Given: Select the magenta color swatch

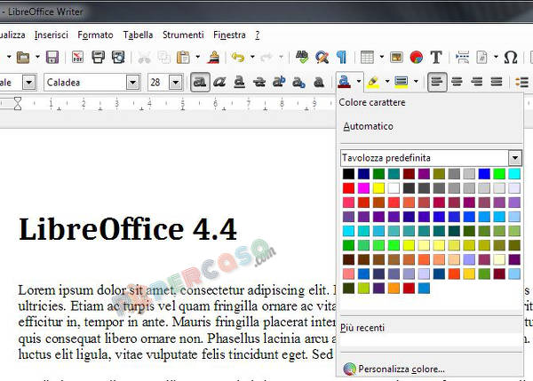Looking at the screenshot, I should pos(363,188).
